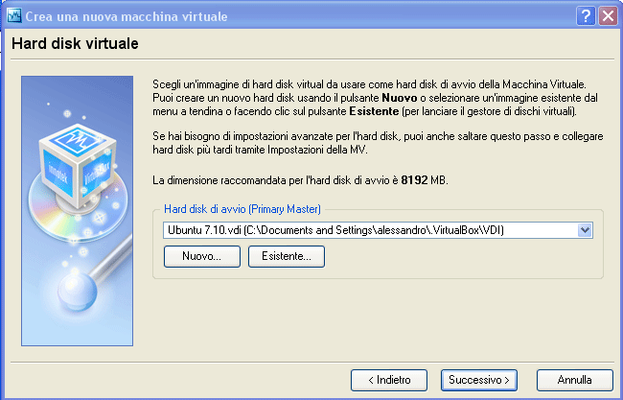Image resolution: width=623 pixels, height=400 pixels.
Task: Click the Nuovo... button
Action: tap(202, 256)
